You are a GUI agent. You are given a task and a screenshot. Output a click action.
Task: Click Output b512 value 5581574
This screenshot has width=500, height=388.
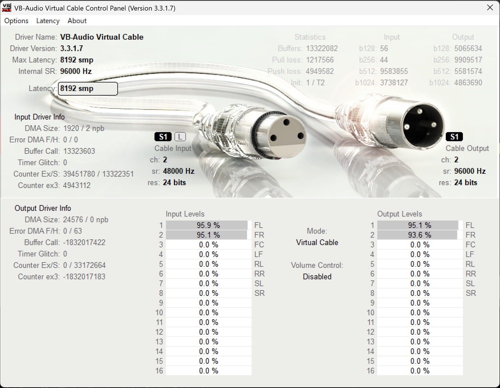[x=468, y=71]
